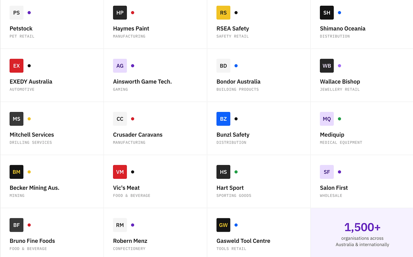Click the MS badge for Mitchell Services
Image resolution: width=413 pixels, height=257 pixels.
click(x=16, y=119)
